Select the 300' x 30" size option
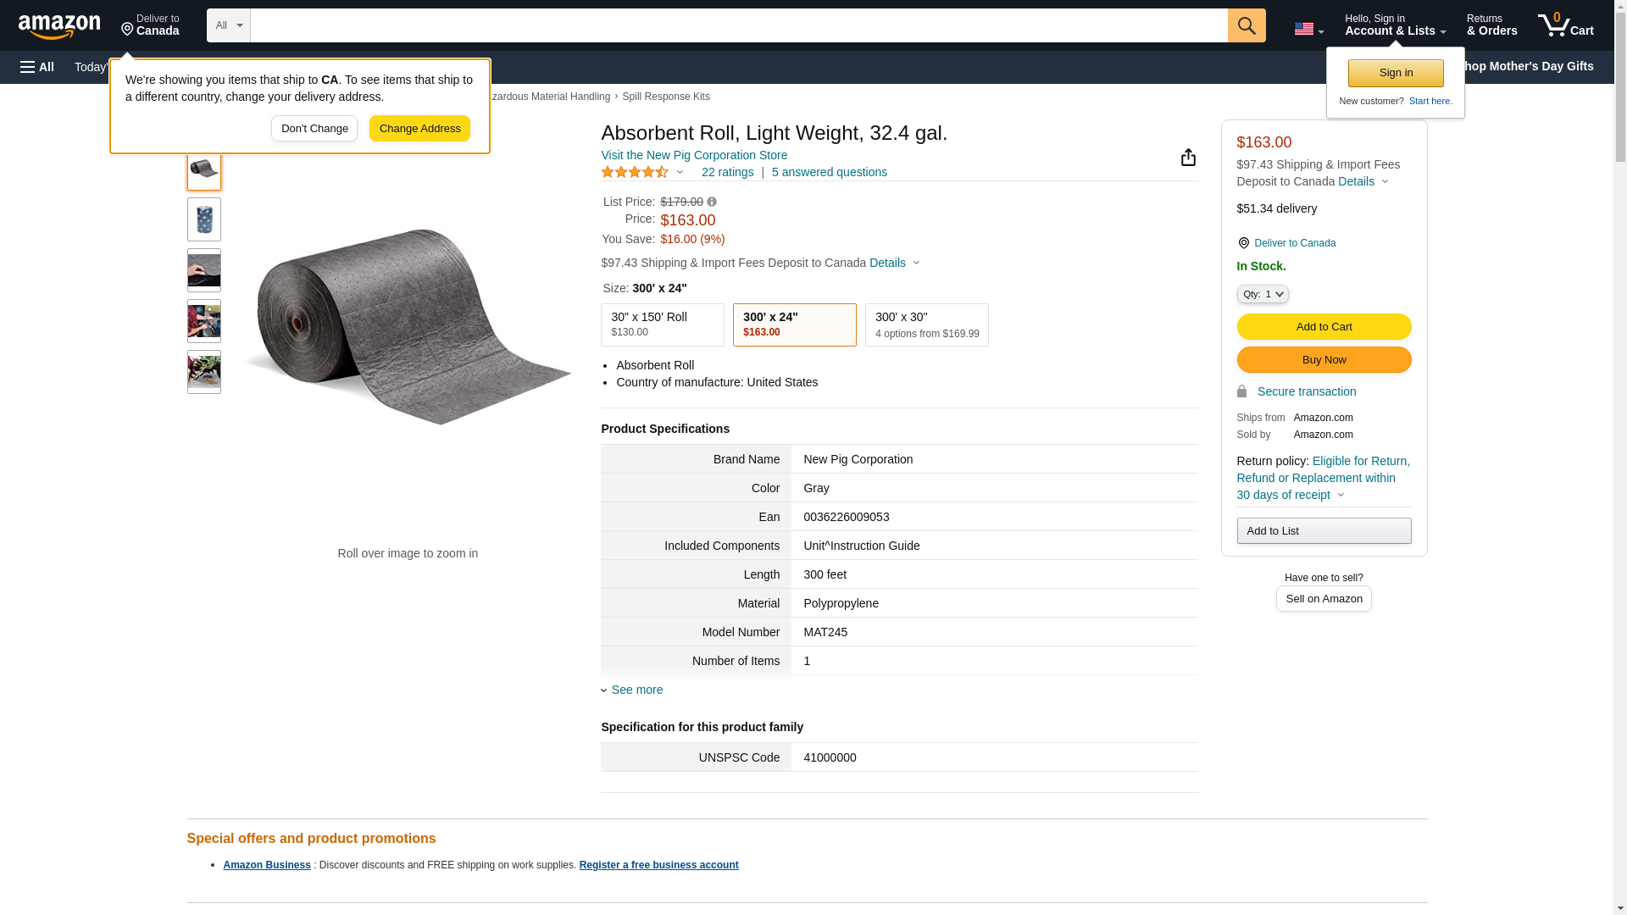 [926, 324]
